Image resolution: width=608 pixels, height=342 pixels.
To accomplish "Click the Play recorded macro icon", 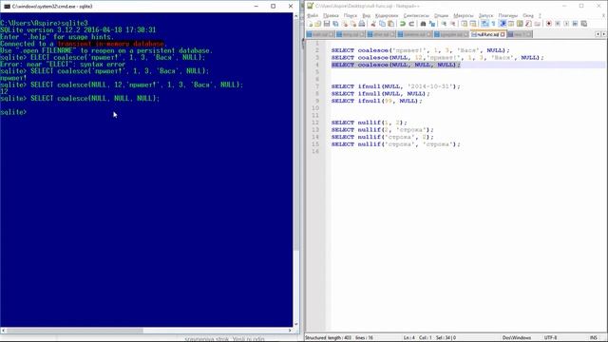I will [x=566, y=24].
